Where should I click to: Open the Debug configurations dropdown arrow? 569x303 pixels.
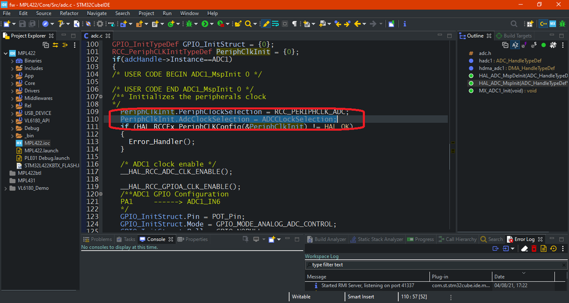196,24
